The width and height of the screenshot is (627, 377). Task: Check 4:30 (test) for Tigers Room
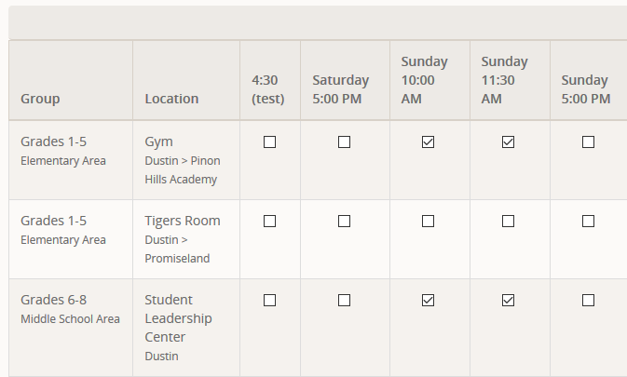(x=270, y=222)
